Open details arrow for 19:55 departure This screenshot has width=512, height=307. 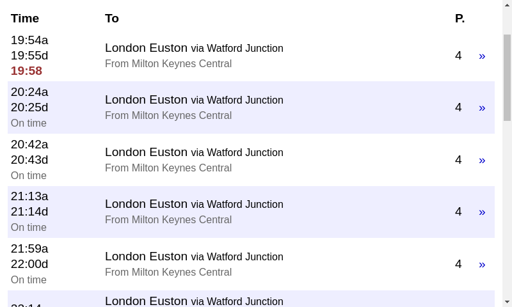click(482, 56)
